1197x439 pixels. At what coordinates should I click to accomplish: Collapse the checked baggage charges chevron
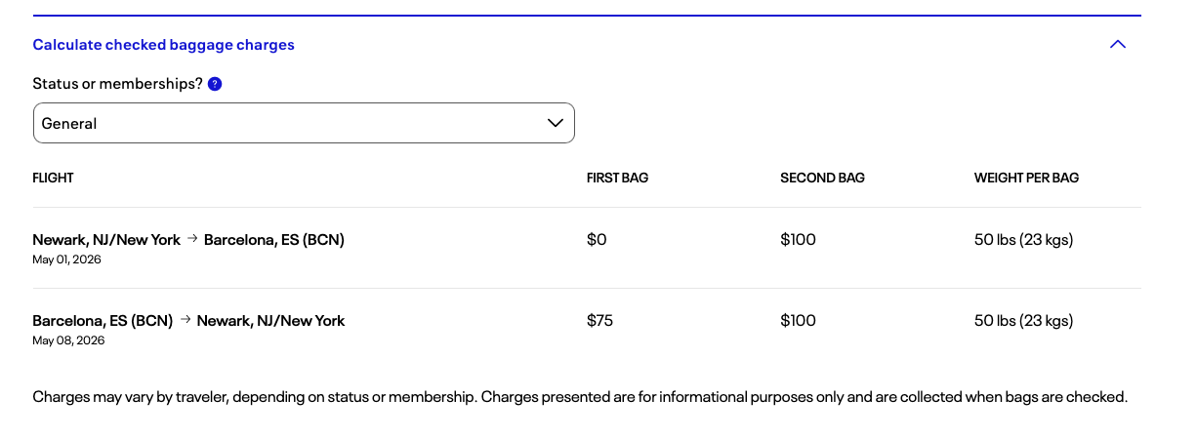click(1118, 44)
